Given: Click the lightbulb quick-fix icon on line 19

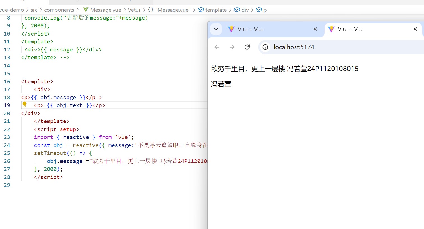Looking at the screenshot, I should 25,105.
